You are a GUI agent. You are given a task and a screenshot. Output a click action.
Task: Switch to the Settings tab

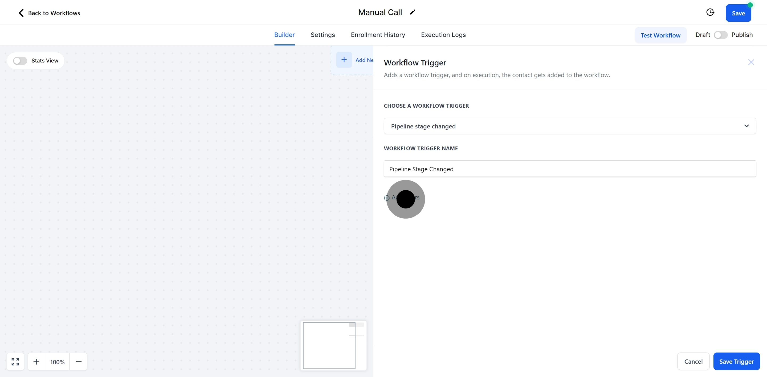pos(323,35)
